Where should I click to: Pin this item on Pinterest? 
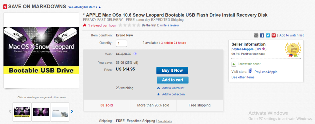pyautogui.click(x=273, y=35)
